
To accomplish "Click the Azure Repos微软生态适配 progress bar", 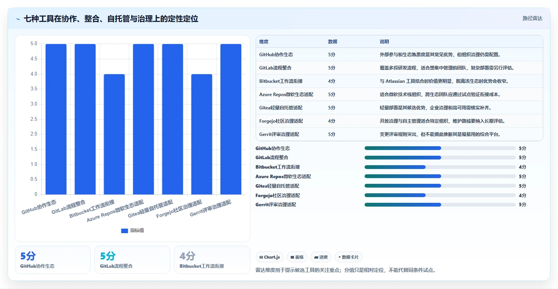I will pos(440,176).
